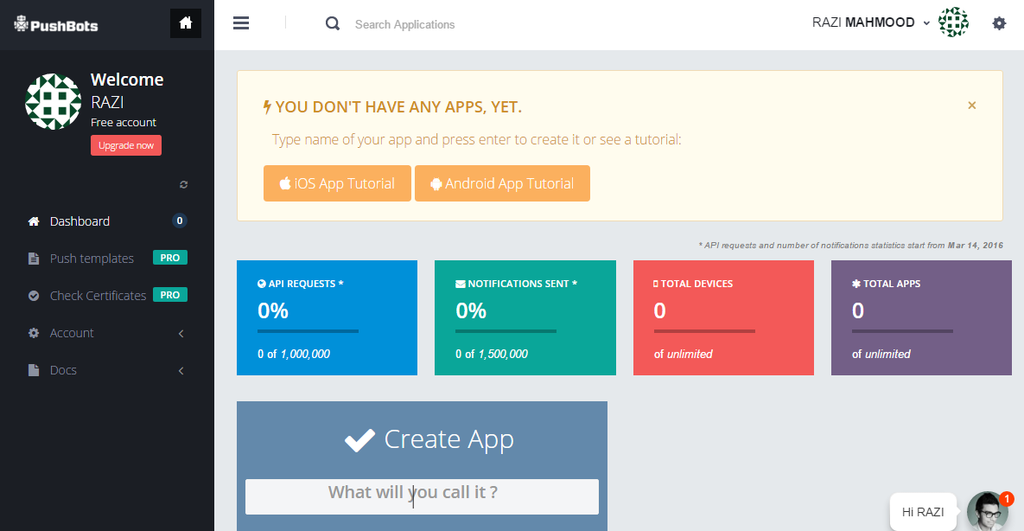
Task: Click the Upgrade now button
Action: tap(126, 145)
